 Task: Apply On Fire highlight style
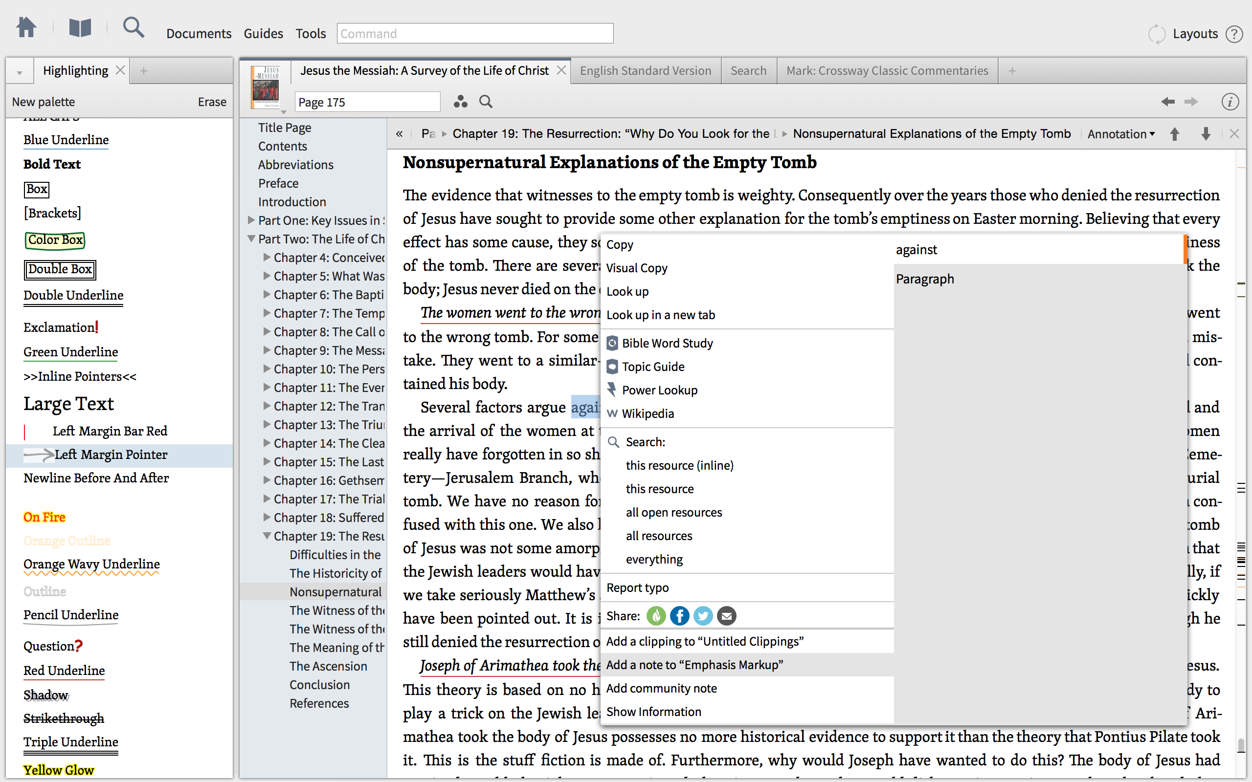click(x=45, y=517)
